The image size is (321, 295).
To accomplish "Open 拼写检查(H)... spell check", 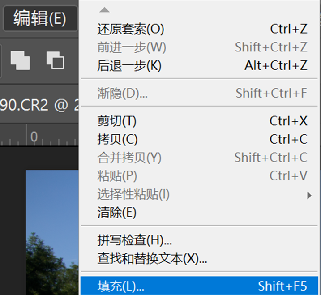I will pos(134,240).
